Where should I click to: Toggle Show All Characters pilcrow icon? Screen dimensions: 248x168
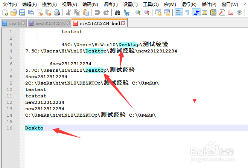(187, 12)
